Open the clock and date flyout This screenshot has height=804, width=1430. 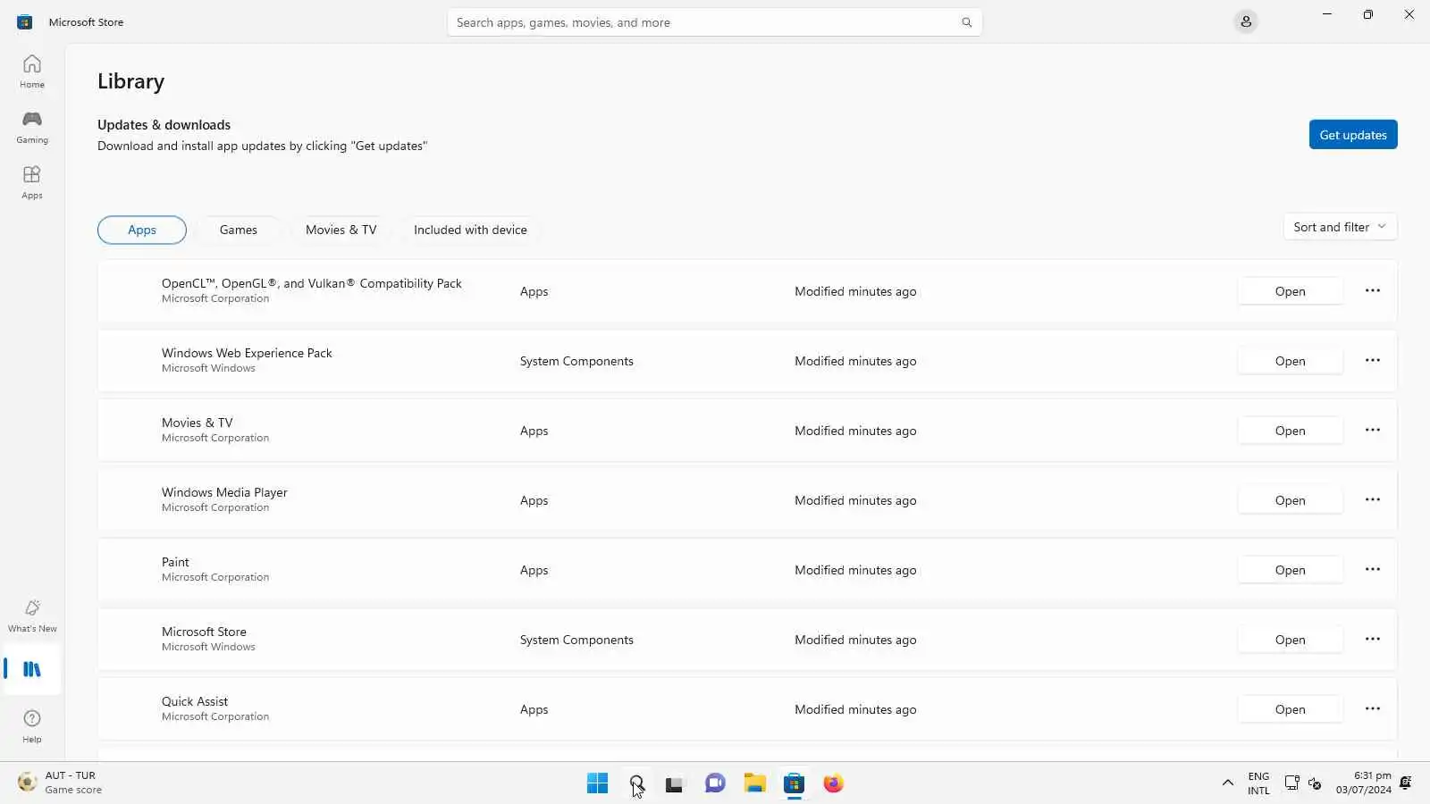click(x=1363, y=783)
